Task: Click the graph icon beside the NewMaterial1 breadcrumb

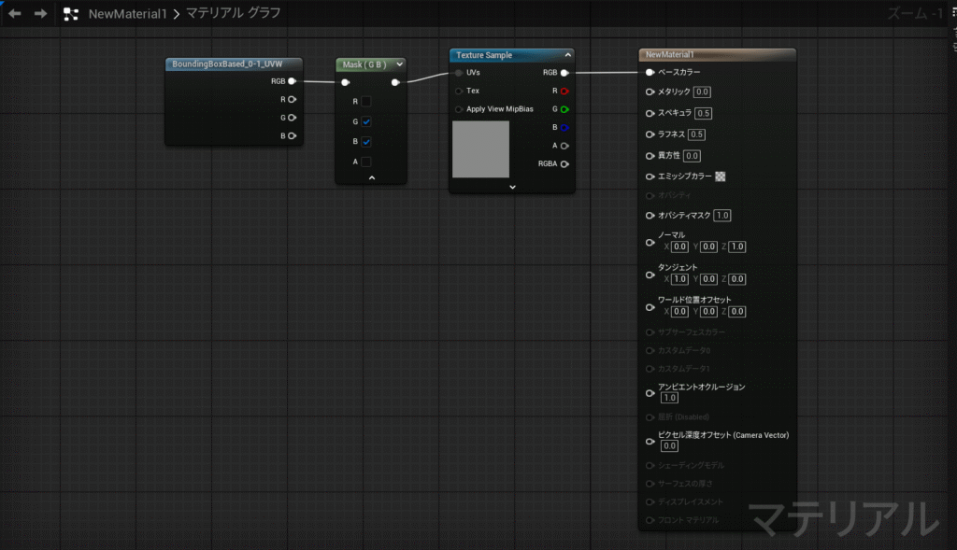Action: [71, 13]
